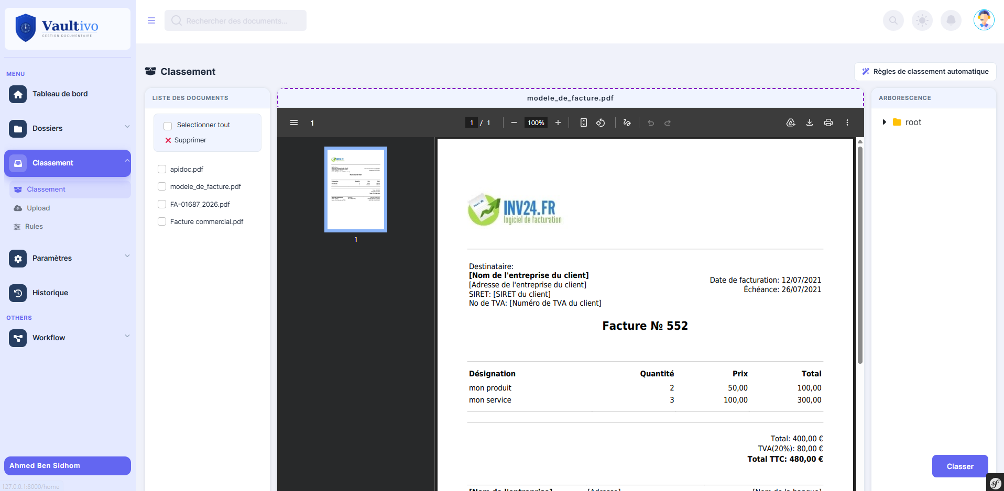Image resolution: width=1004 pixels, height=491 pixels.
Task: Click the Tableau de bord home icon
Action: coord(18,94)
